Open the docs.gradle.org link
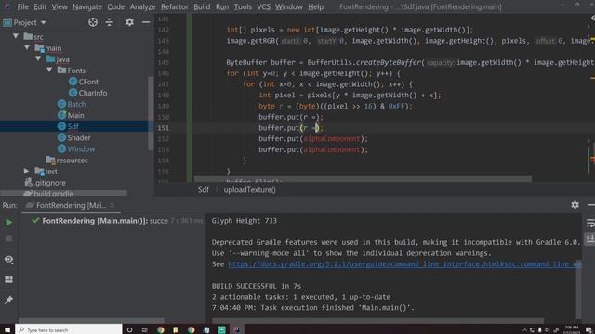Viewport: 595px width, 334px height. (404, 263)
